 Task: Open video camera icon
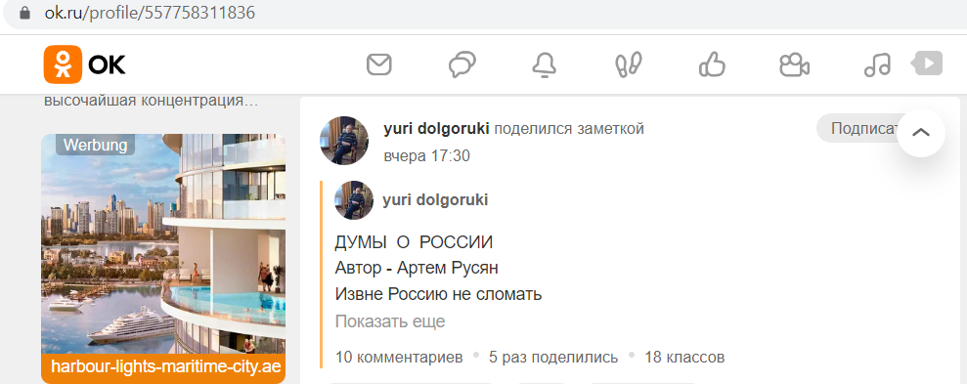coord(794,64)
